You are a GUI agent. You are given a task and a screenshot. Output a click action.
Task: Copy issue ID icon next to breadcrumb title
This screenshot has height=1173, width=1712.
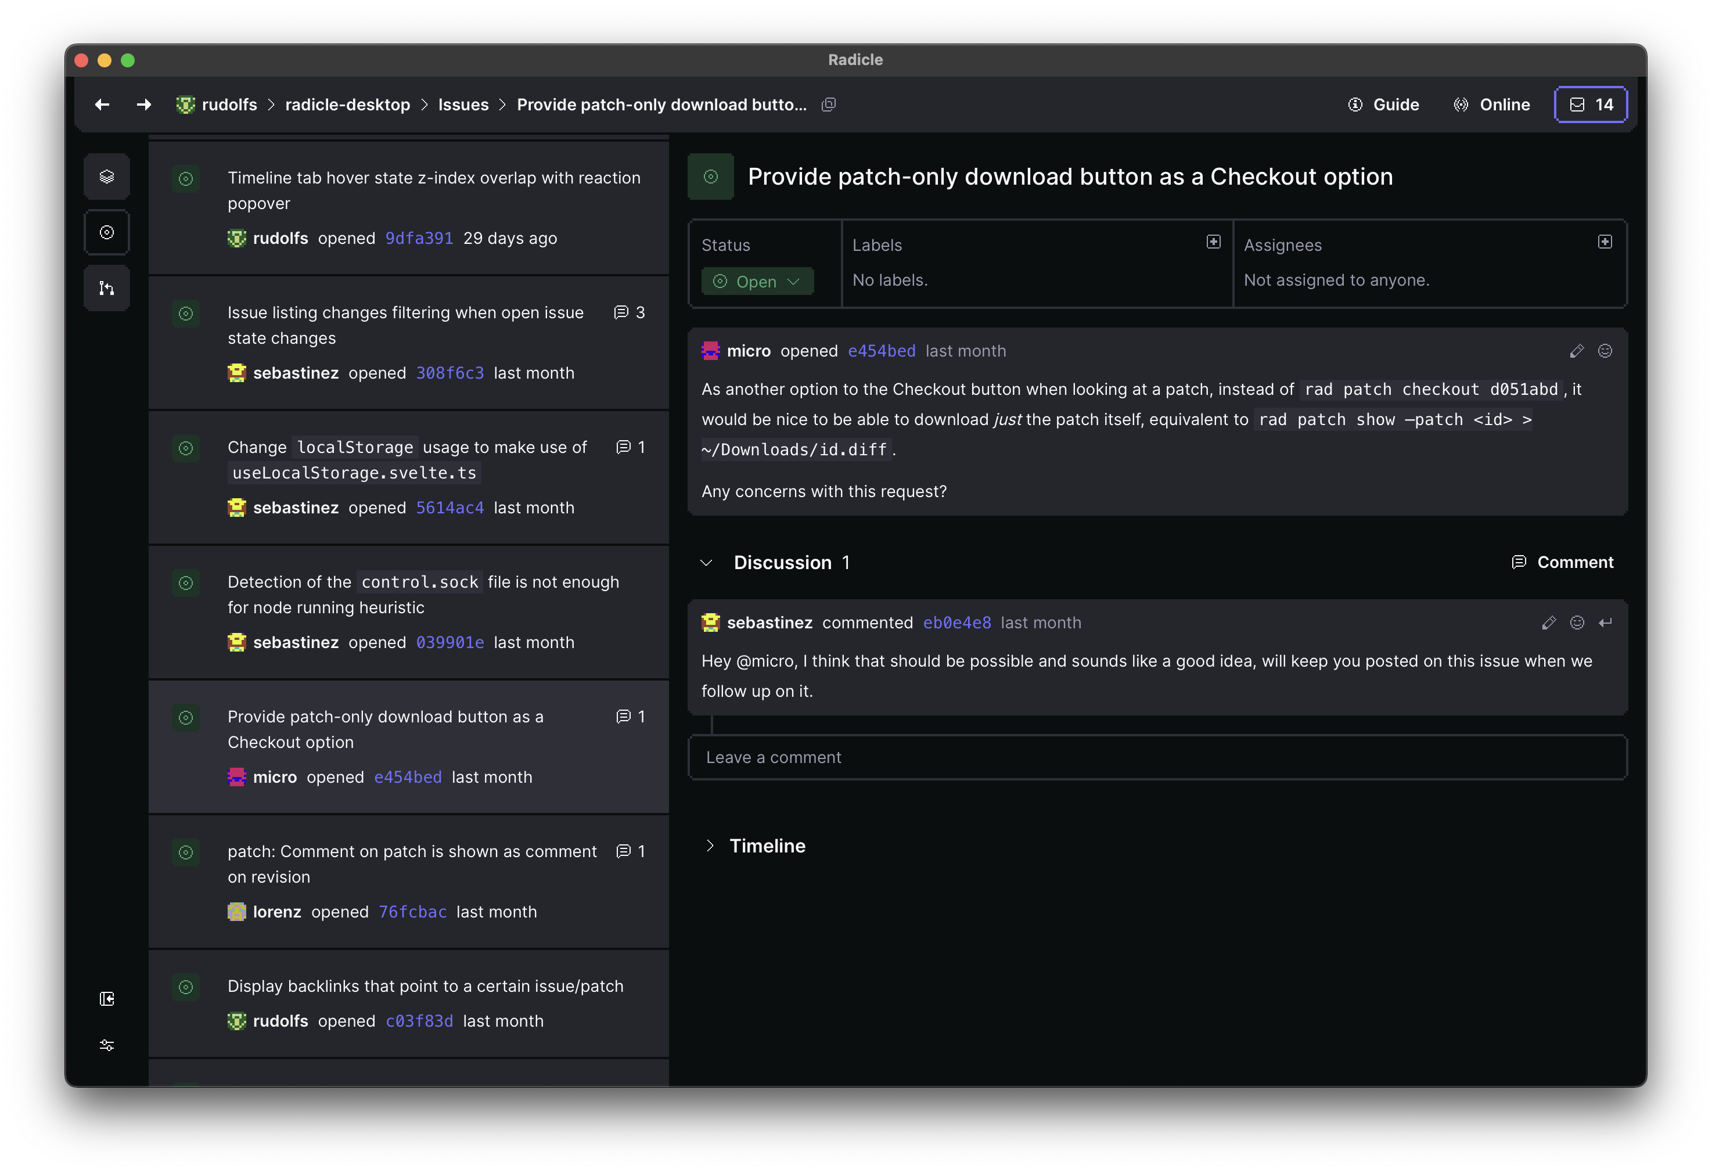pyautogui.click(x=829, y=105)
